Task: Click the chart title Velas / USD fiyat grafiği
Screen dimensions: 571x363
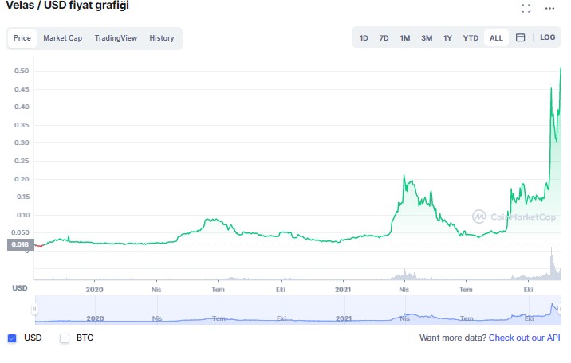Action: click(x=67, y=6)
